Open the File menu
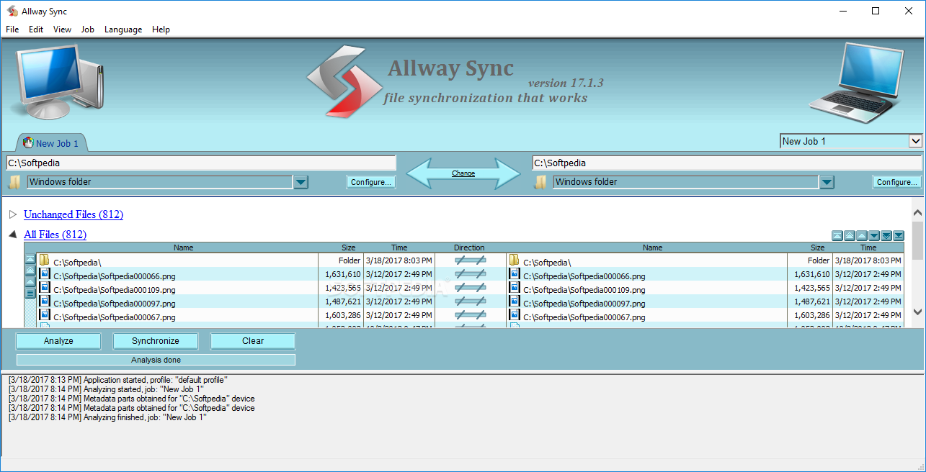This screenshot has height=472, width=926. pyautogui.click(x=12, y=29)
